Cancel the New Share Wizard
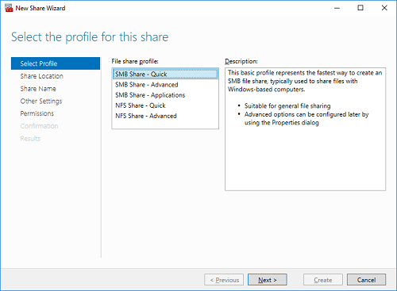 366,280
